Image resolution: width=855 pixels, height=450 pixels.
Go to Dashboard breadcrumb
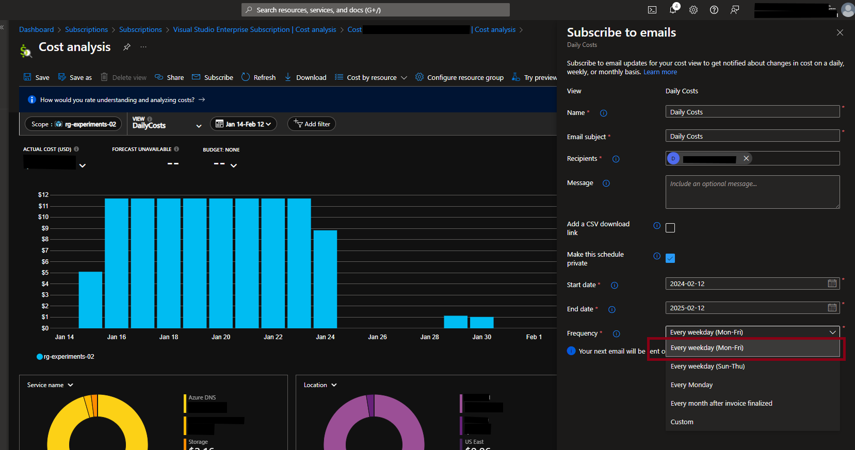pos(36,29)
